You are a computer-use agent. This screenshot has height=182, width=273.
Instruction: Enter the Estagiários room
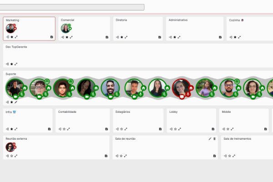point(117,129)
